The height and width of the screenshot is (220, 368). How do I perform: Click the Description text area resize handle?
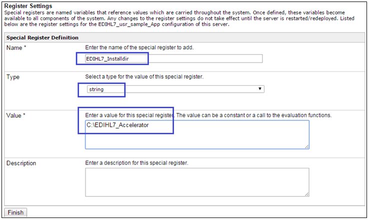(306, 194)
